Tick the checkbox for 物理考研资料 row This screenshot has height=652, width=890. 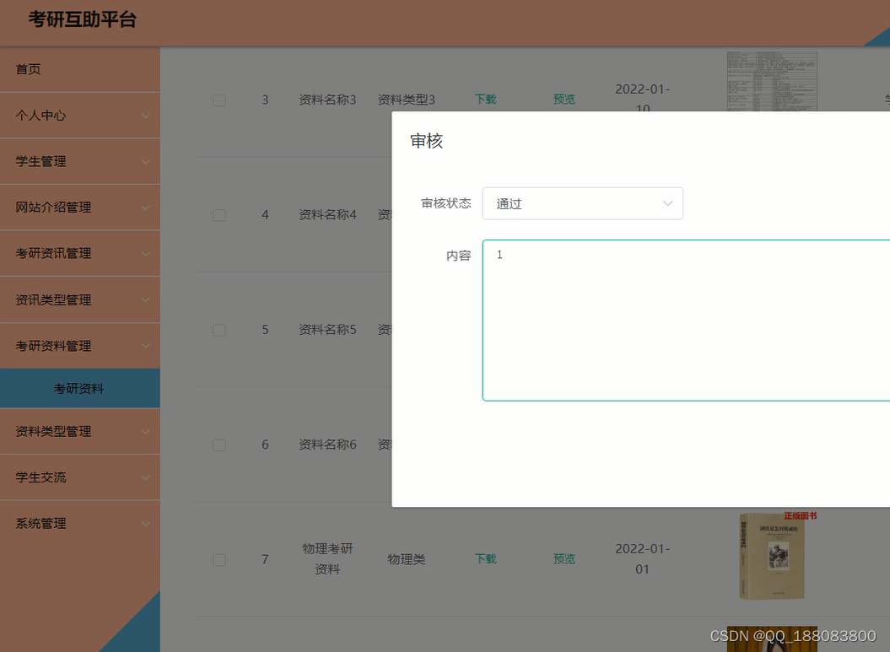click(x=219, y=559)
